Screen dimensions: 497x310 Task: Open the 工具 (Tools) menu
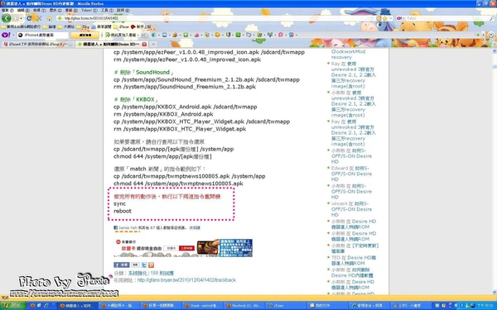click(107, 10)
